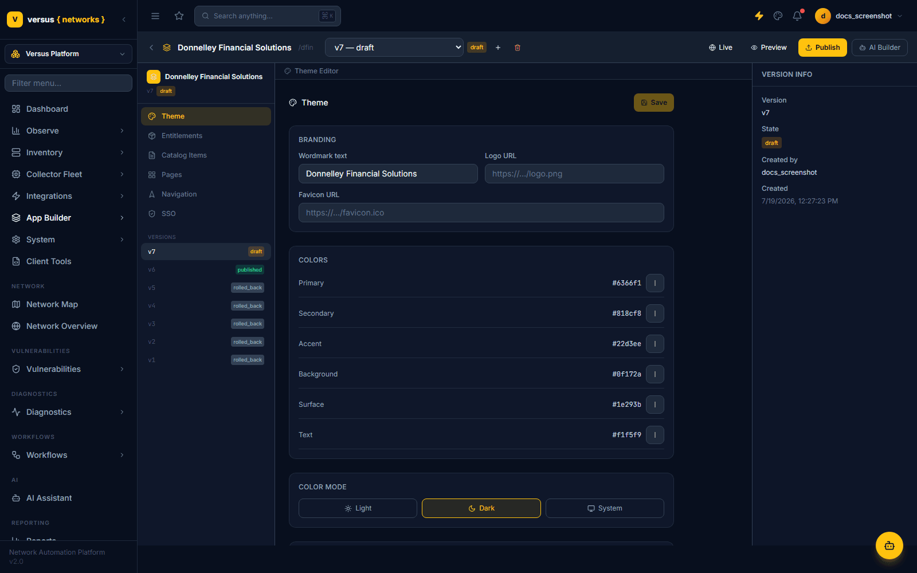
Task: Open the v7 — draft version dropdown
Action: (x=394, y=48)
